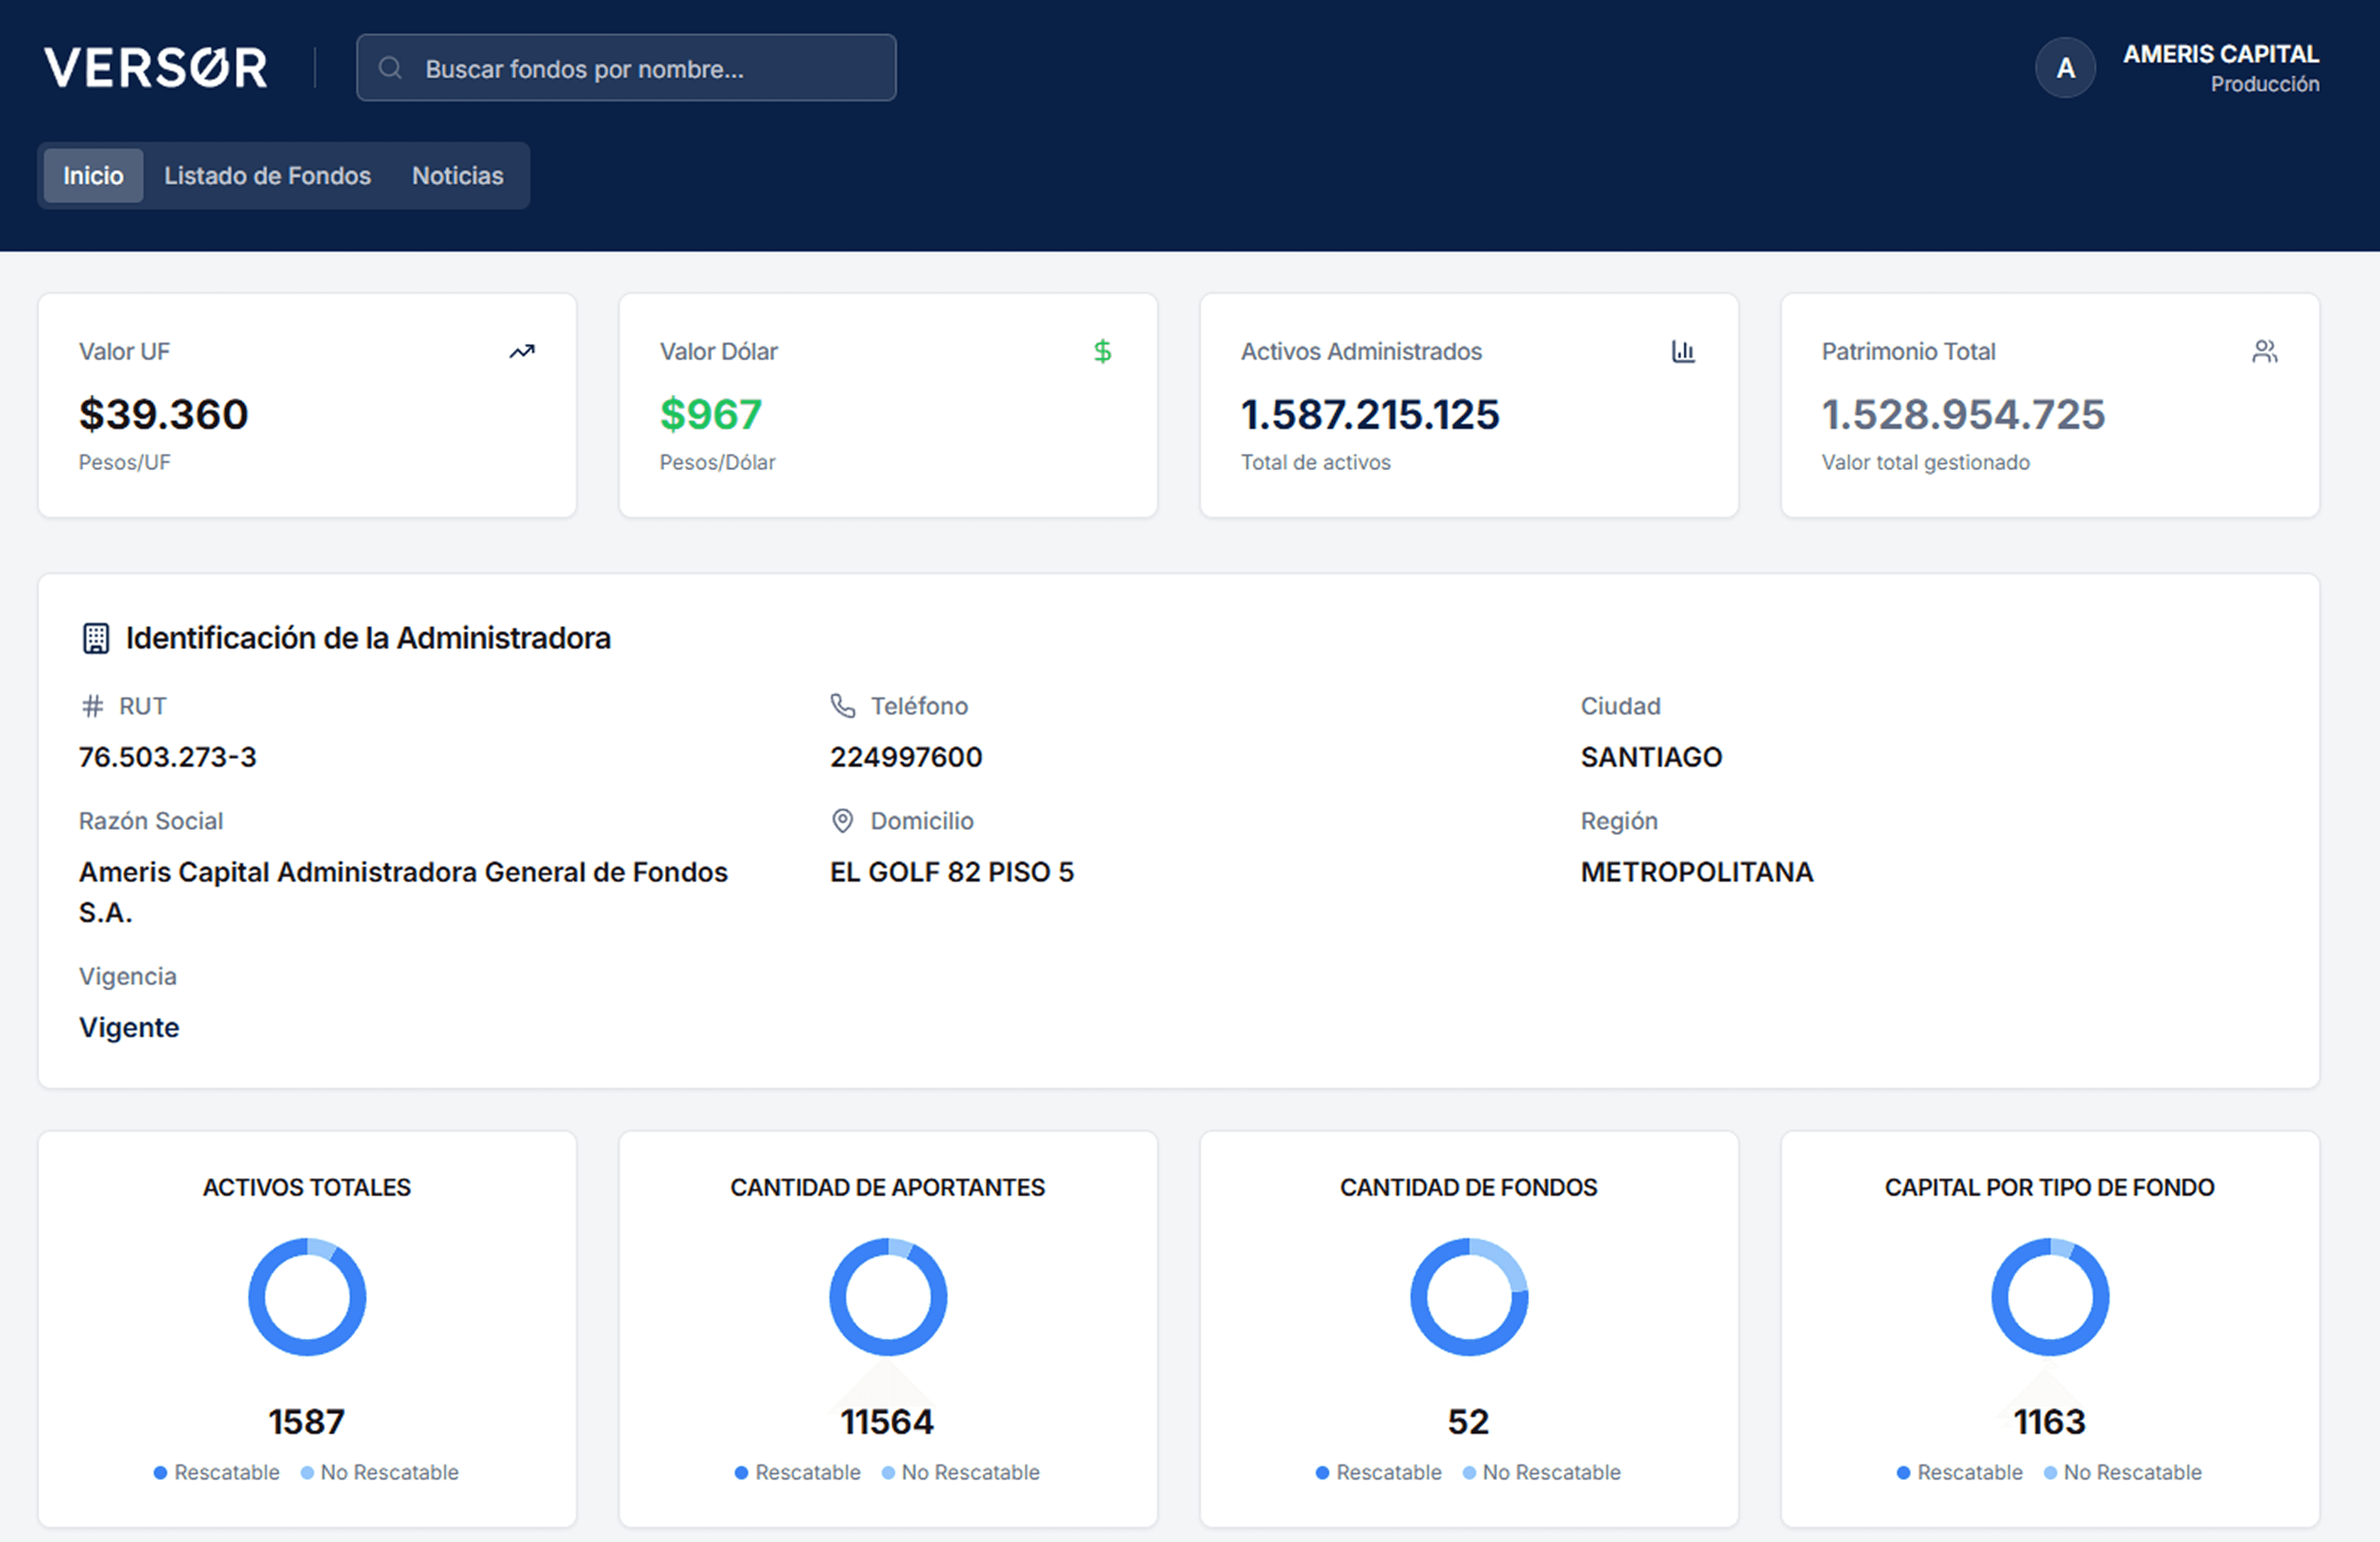Select the Inicio tab
The height and width of the screenshot is (1542, 2380).
point(93,176)
